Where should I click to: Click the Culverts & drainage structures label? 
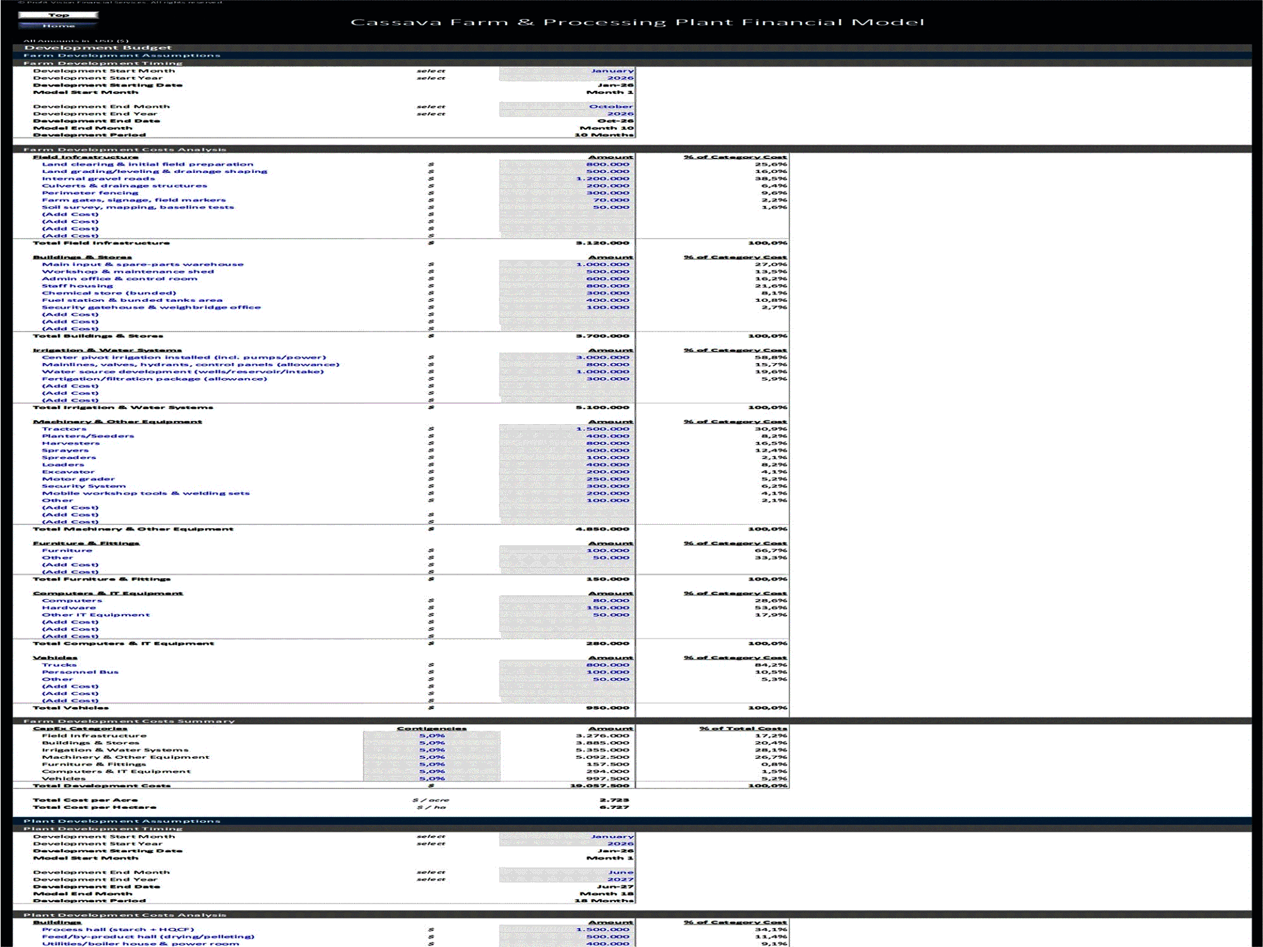pyautogui.click(x=124, y=186)
